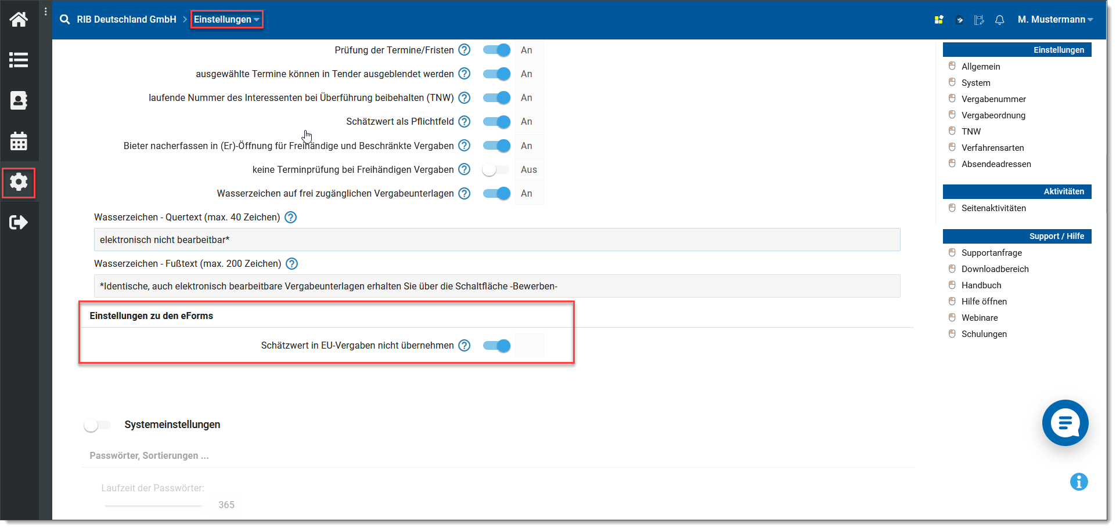Open the clipboard checklist icon in header
Screen dimensions: 1116x529
[960, 20]
